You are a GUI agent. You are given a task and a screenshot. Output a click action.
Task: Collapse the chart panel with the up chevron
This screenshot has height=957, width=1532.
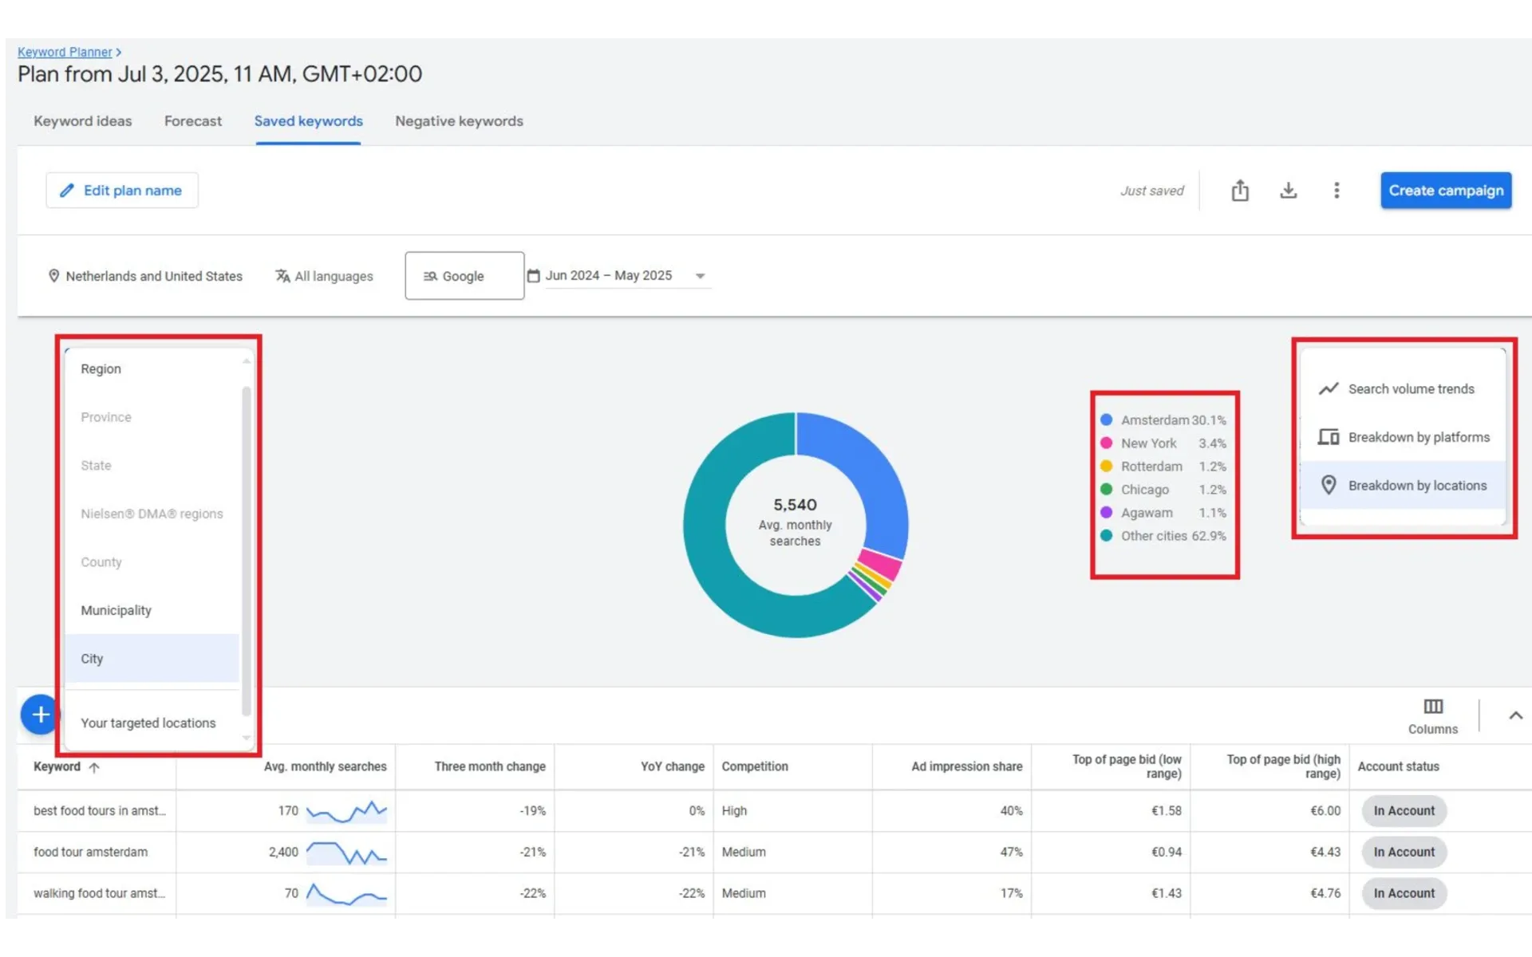tap(1515, 715)
